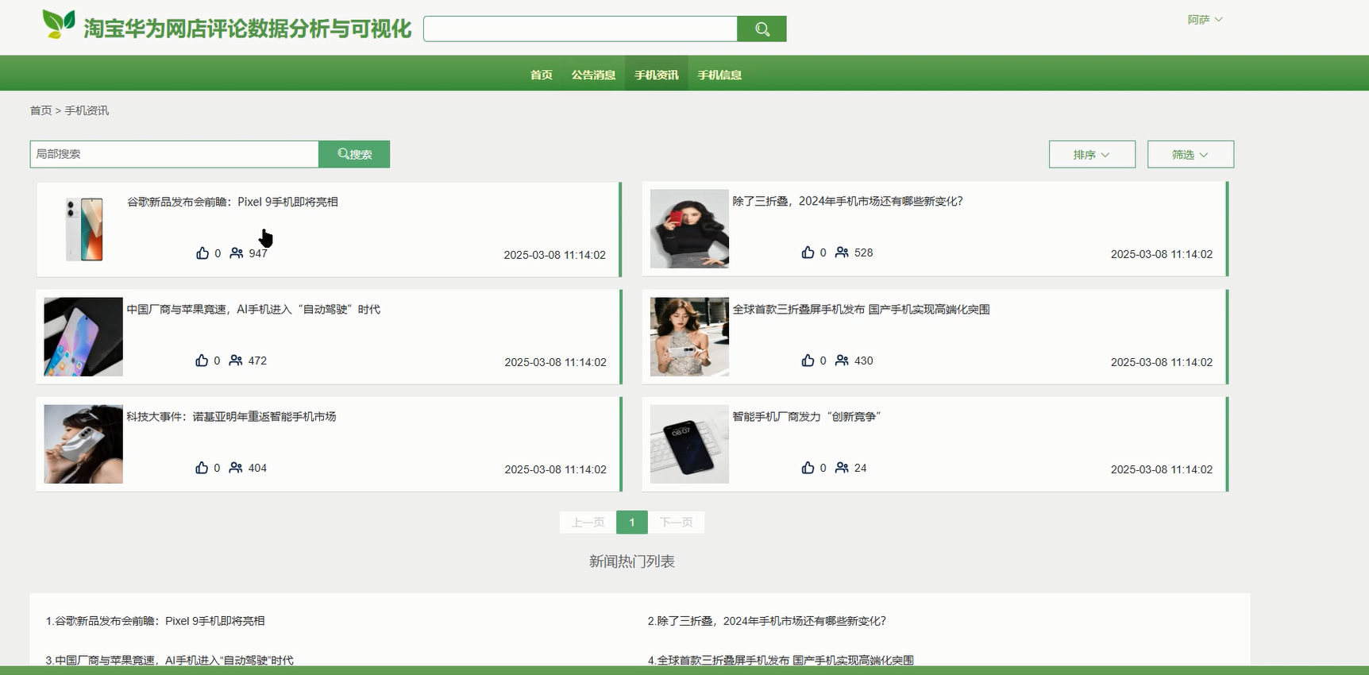Open article title 科技大事件：诺基亚明年重返智能手机市场
Viewport: 1369px width, 675px height.
[231, 416]
